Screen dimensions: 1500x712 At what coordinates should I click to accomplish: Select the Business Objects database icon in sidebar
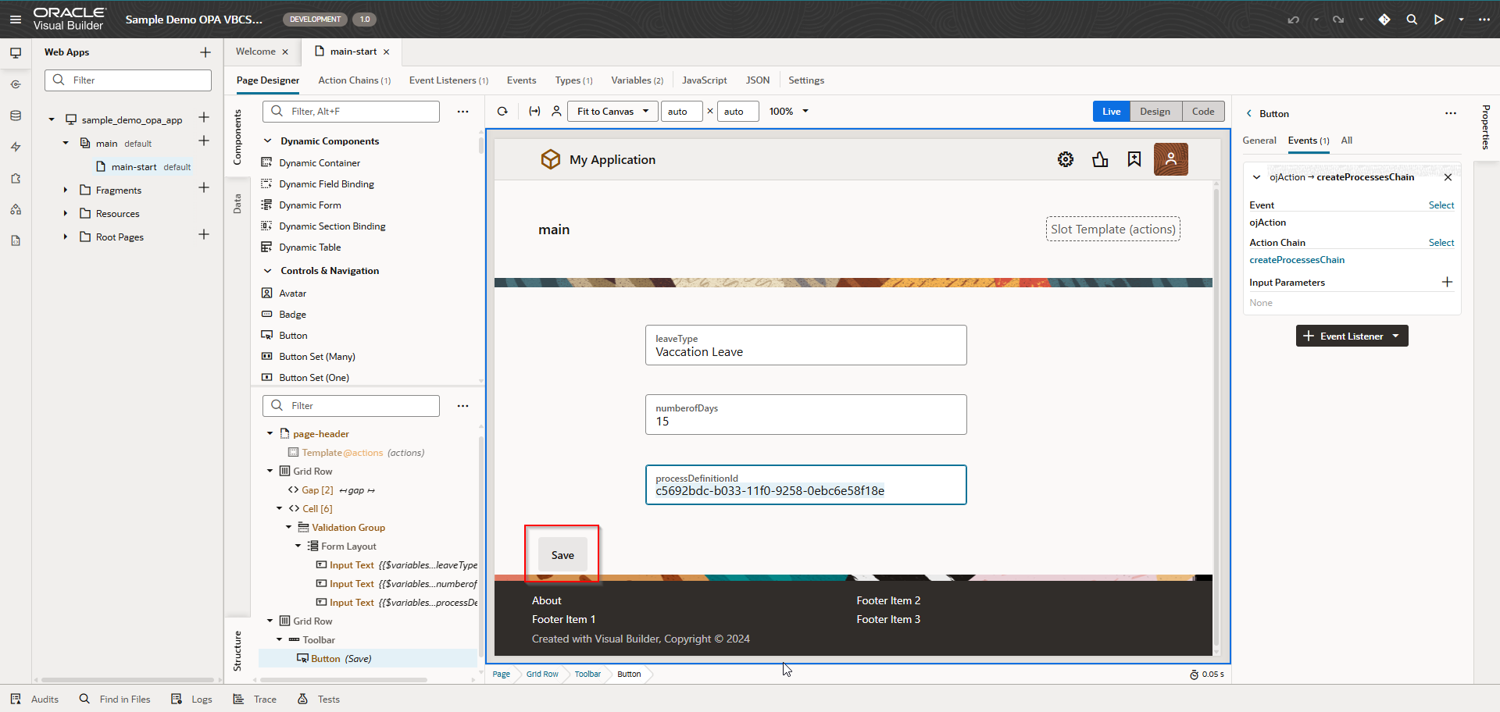click(16, 116)
